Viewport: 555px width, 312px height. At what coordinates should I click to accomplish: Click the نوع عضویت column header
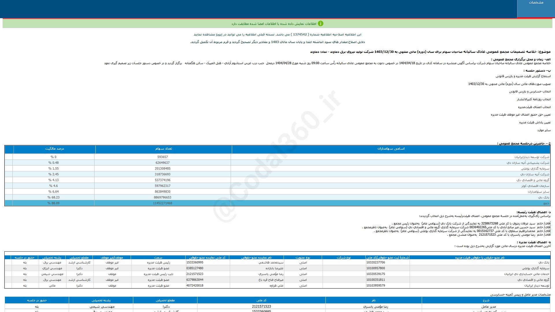[303, 257]
